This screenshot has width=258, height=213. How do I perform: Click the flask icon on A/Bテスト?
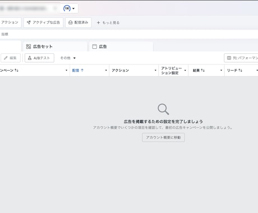coord(30,58)
